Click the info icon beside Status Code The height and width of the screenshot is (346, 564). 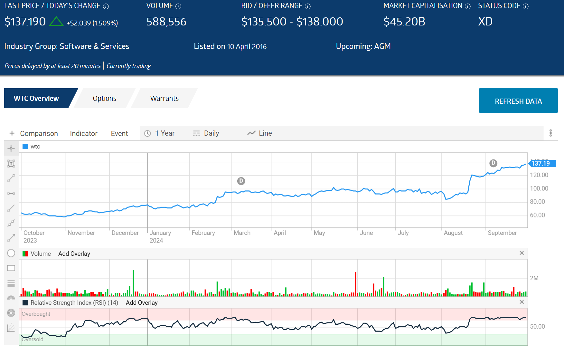[x=526, y=6]
